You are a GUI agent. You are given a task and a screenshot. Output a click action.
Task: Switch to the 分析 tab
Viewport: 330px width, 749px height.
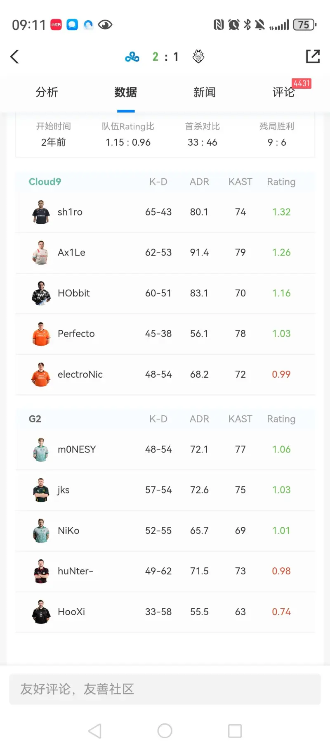click(x=47, y=92)
